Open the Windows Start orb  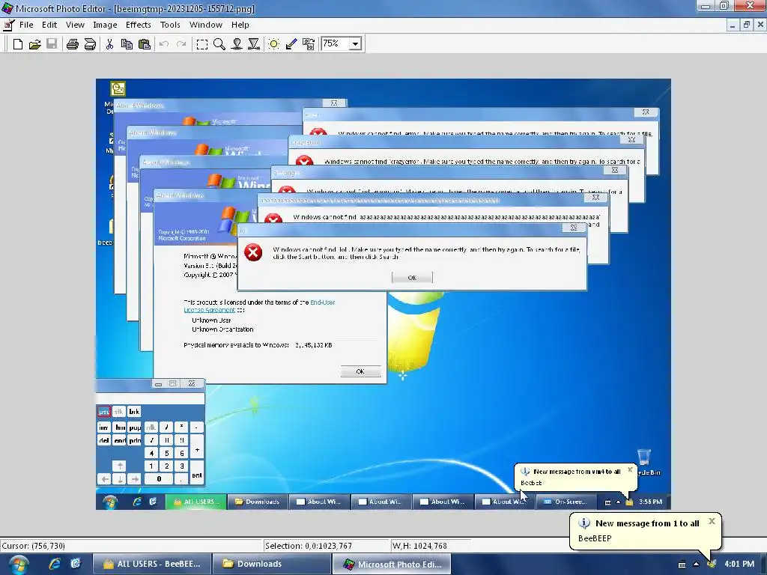[x=18, y=565]
